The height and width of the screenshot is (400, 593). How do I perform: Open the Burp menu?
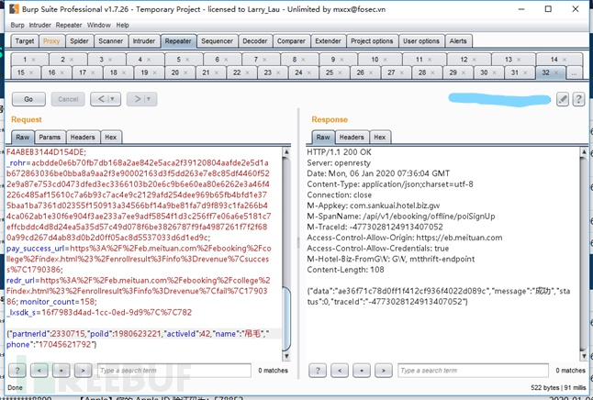click(17, 26)
